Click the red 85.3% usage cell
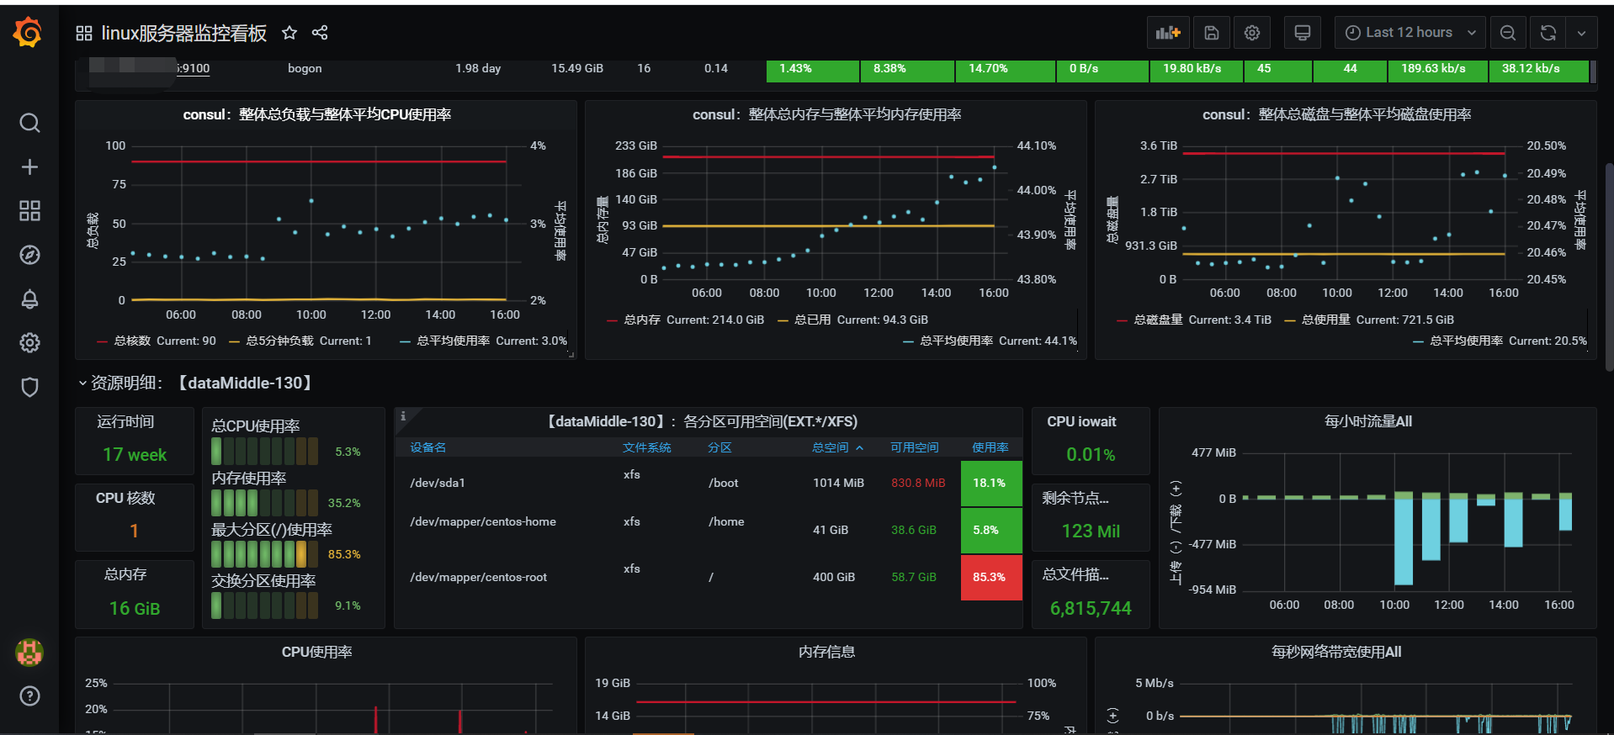 coord(991,577)
